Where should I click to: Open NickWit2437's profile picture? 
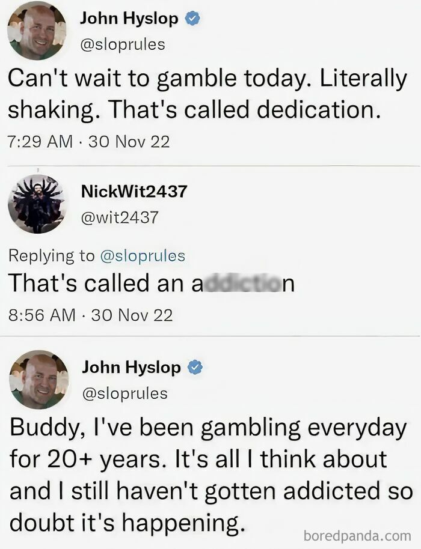pos(37,204)
